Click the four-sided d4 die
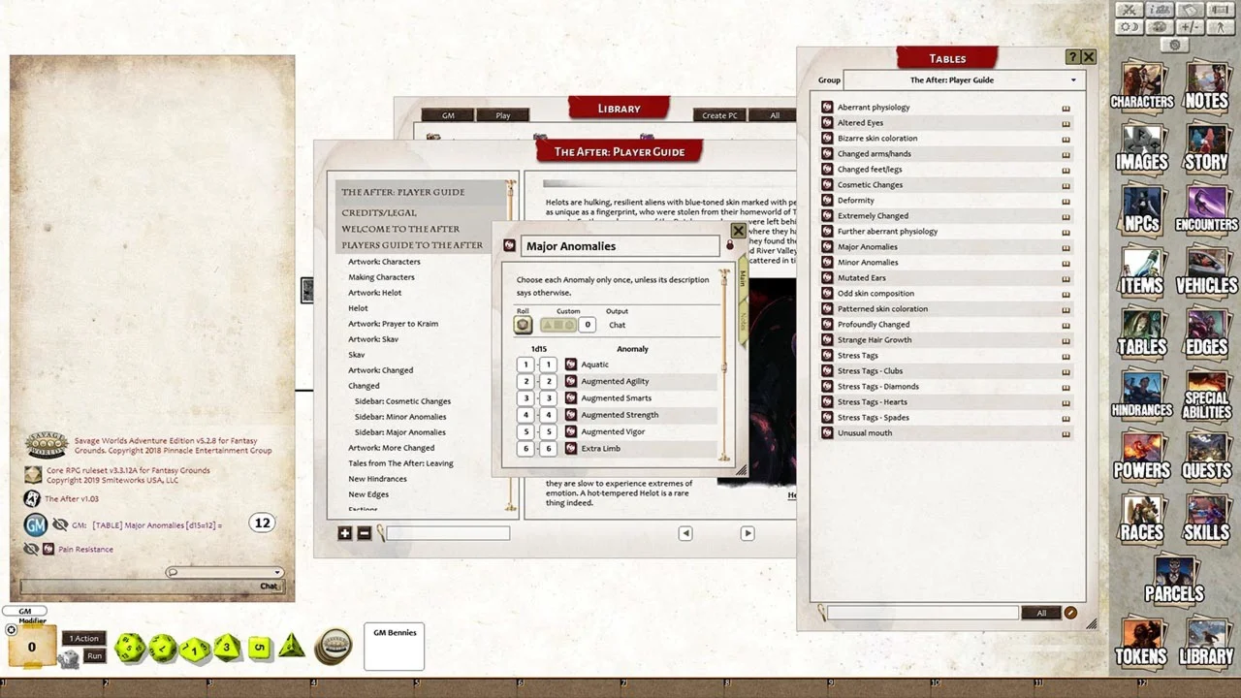The image size is (1241, 698). point(292,646)
